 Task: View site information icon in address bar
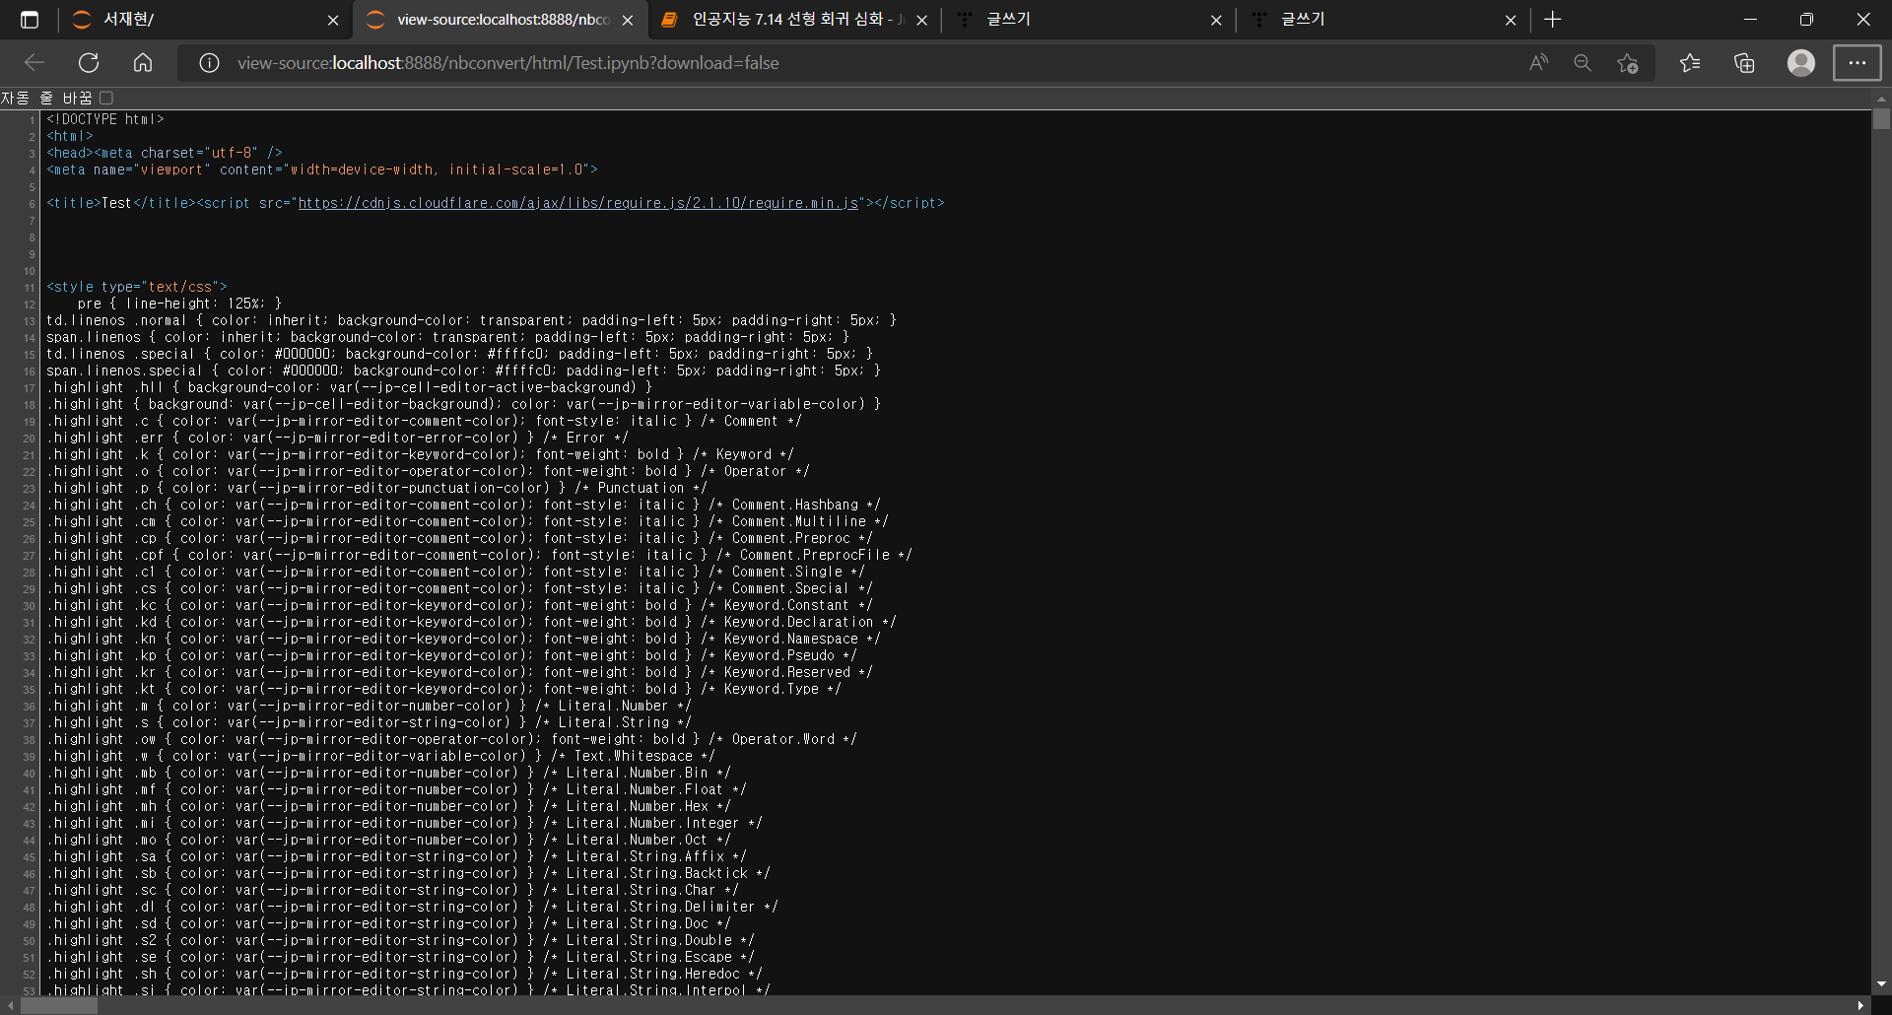[x=209, y=63]
